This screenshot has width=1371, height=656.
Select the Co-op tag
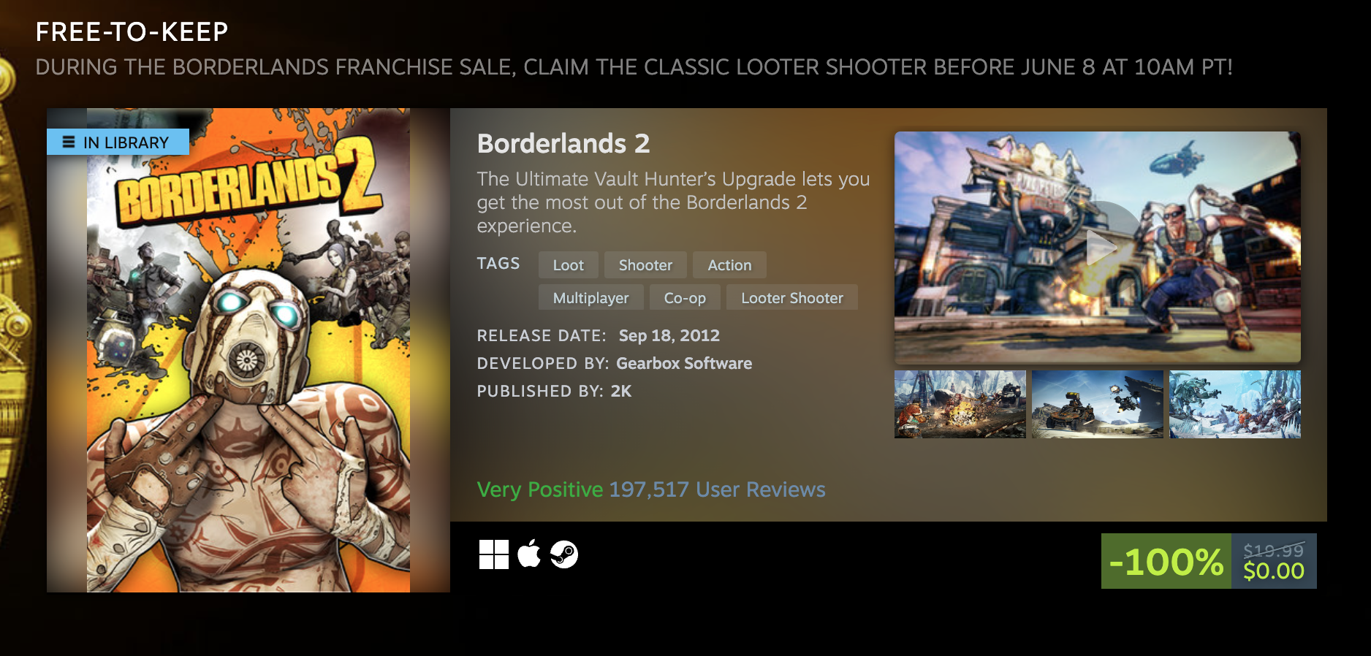click(685, 297)
